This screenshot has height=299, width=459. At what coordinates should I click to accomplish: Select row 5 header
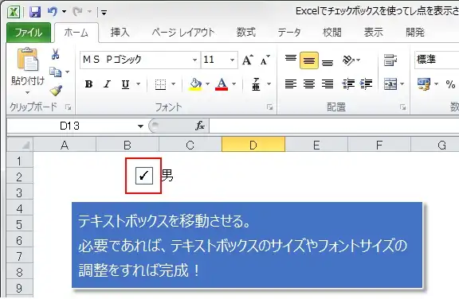[19, 224]
